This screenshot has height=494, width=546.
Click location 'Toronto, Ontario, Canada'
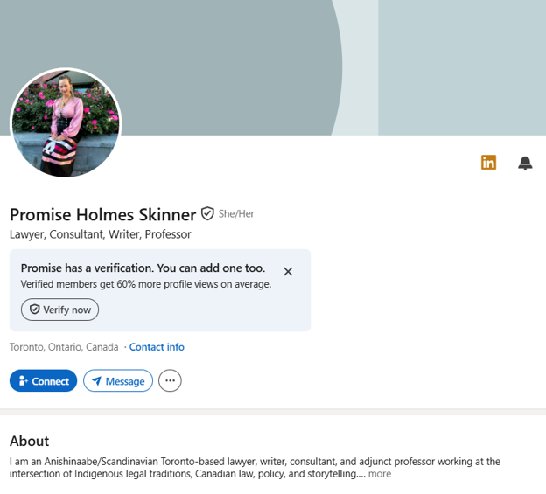pos(64,347)
